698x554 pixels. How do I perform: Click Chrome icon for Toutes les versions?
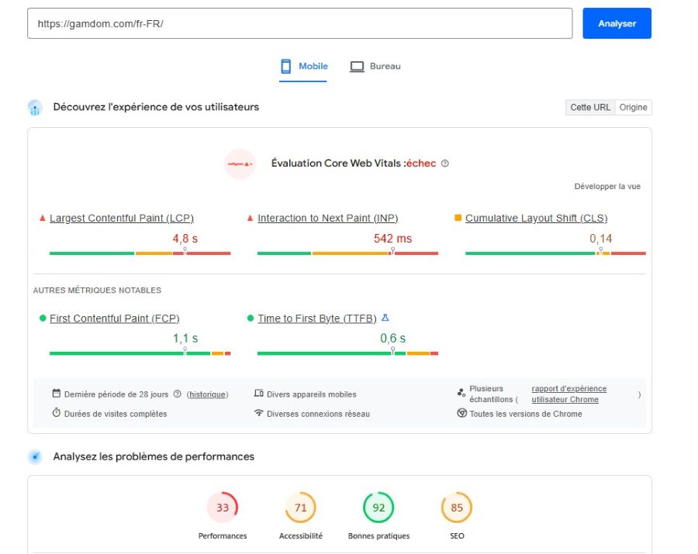461,413
